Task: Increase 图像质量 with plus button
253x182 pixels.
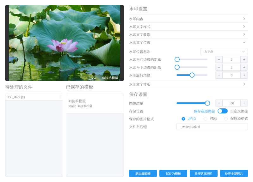Action: coord(244,103)
